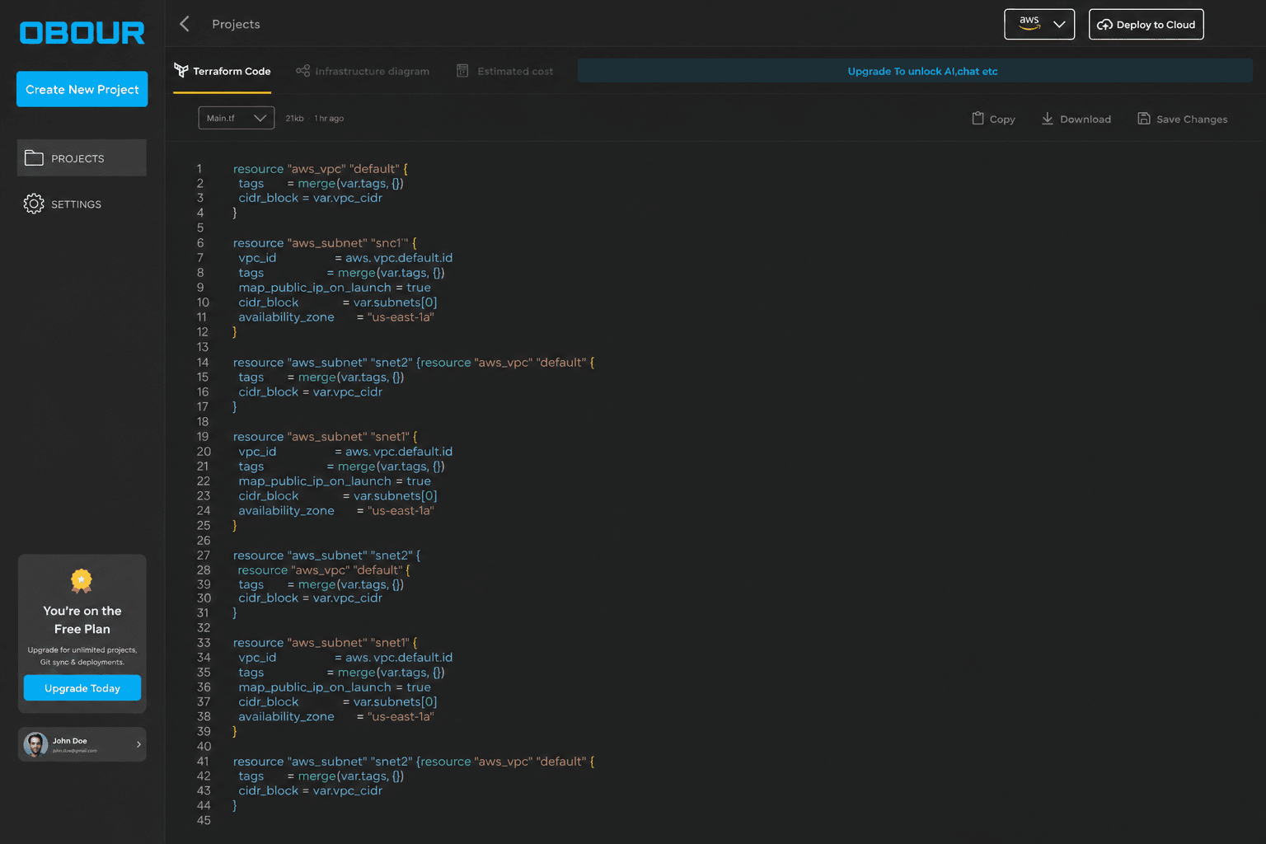Screen dimensions: 1266x844
Task: Expand John Doe account chevron
Action: (x=138, y=744)
